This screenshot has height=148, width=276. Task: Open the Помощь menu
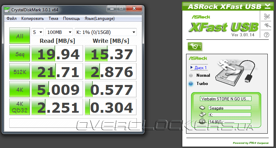click(71, 18)
